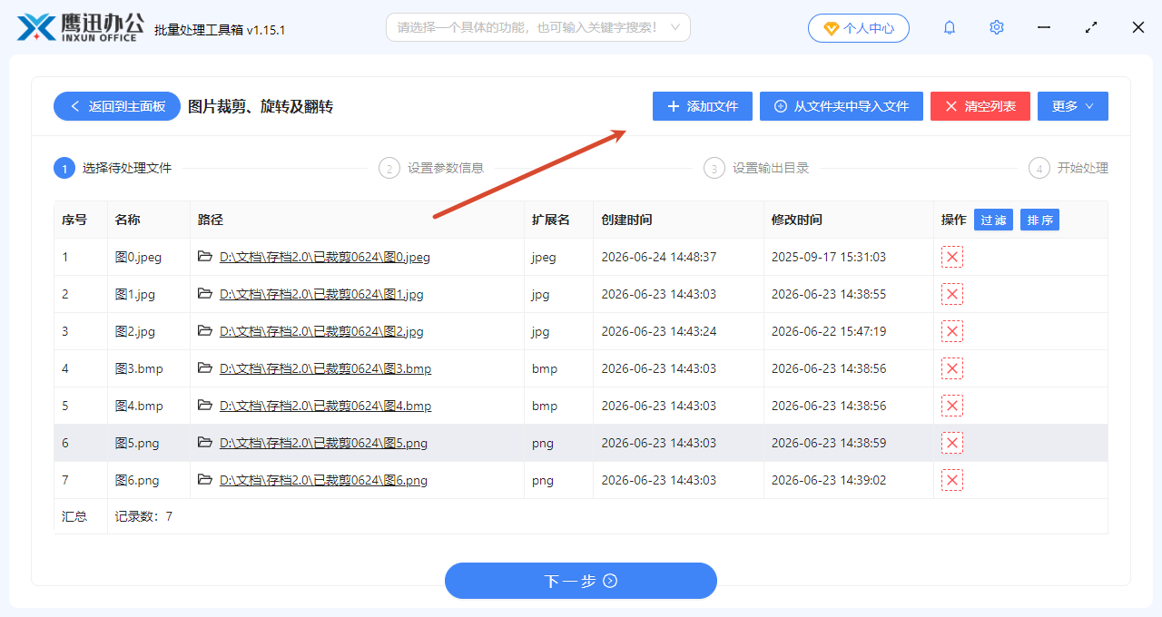Go to step 选择待处理文件
This screenshot has width=1162, height=617.
coord(113,168)
